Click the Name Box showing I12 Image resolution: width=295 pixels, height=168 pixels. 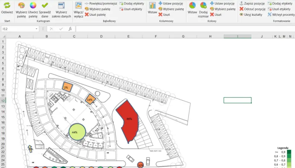pos(18,29)
